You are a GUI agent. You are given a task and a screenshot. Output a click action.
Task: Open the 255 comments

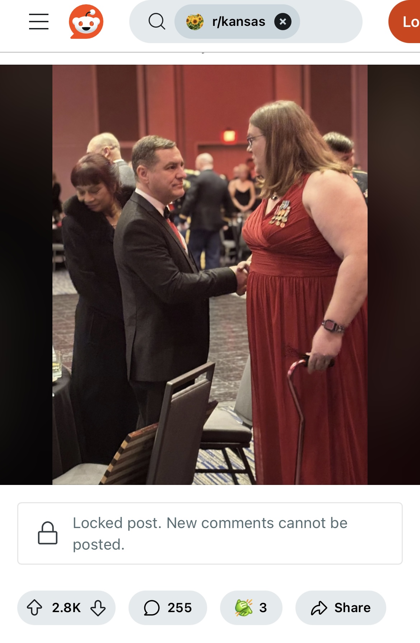[168, 608]
